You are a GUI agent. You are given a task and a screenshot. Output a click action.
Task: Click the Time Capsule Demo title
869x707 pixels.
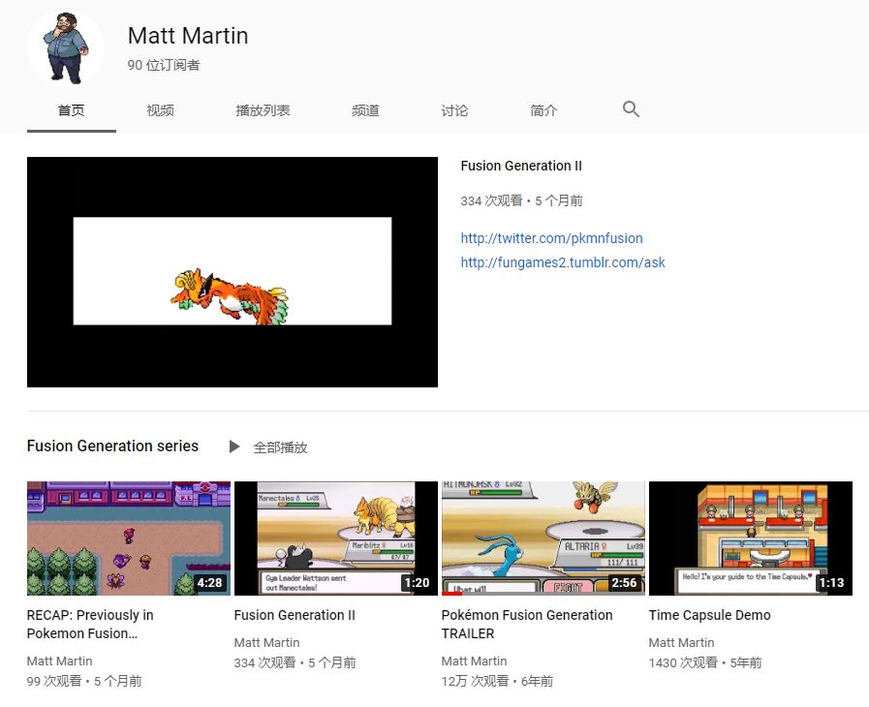[709, 615]
